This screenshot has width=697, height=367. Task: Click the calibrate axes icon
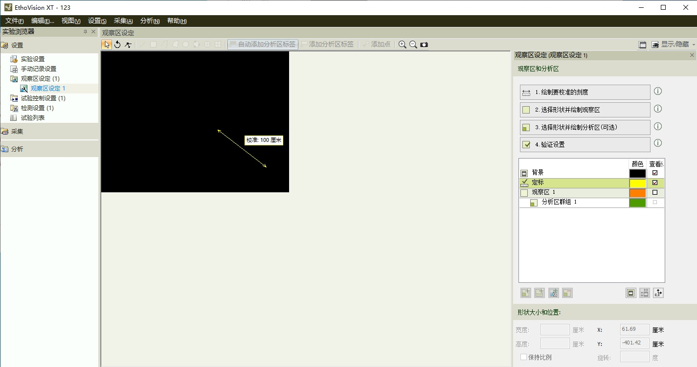click(645, 293)
